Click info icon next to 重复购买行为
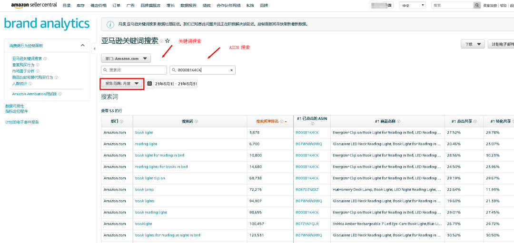Image resolution: width=514 pixels, height=243 pixels. 38,65
